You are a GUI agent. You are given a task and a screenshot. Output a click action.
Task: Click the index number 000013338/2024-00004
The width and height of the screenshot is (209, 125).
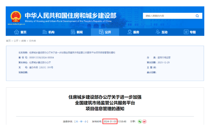click(x=42, y=57)
